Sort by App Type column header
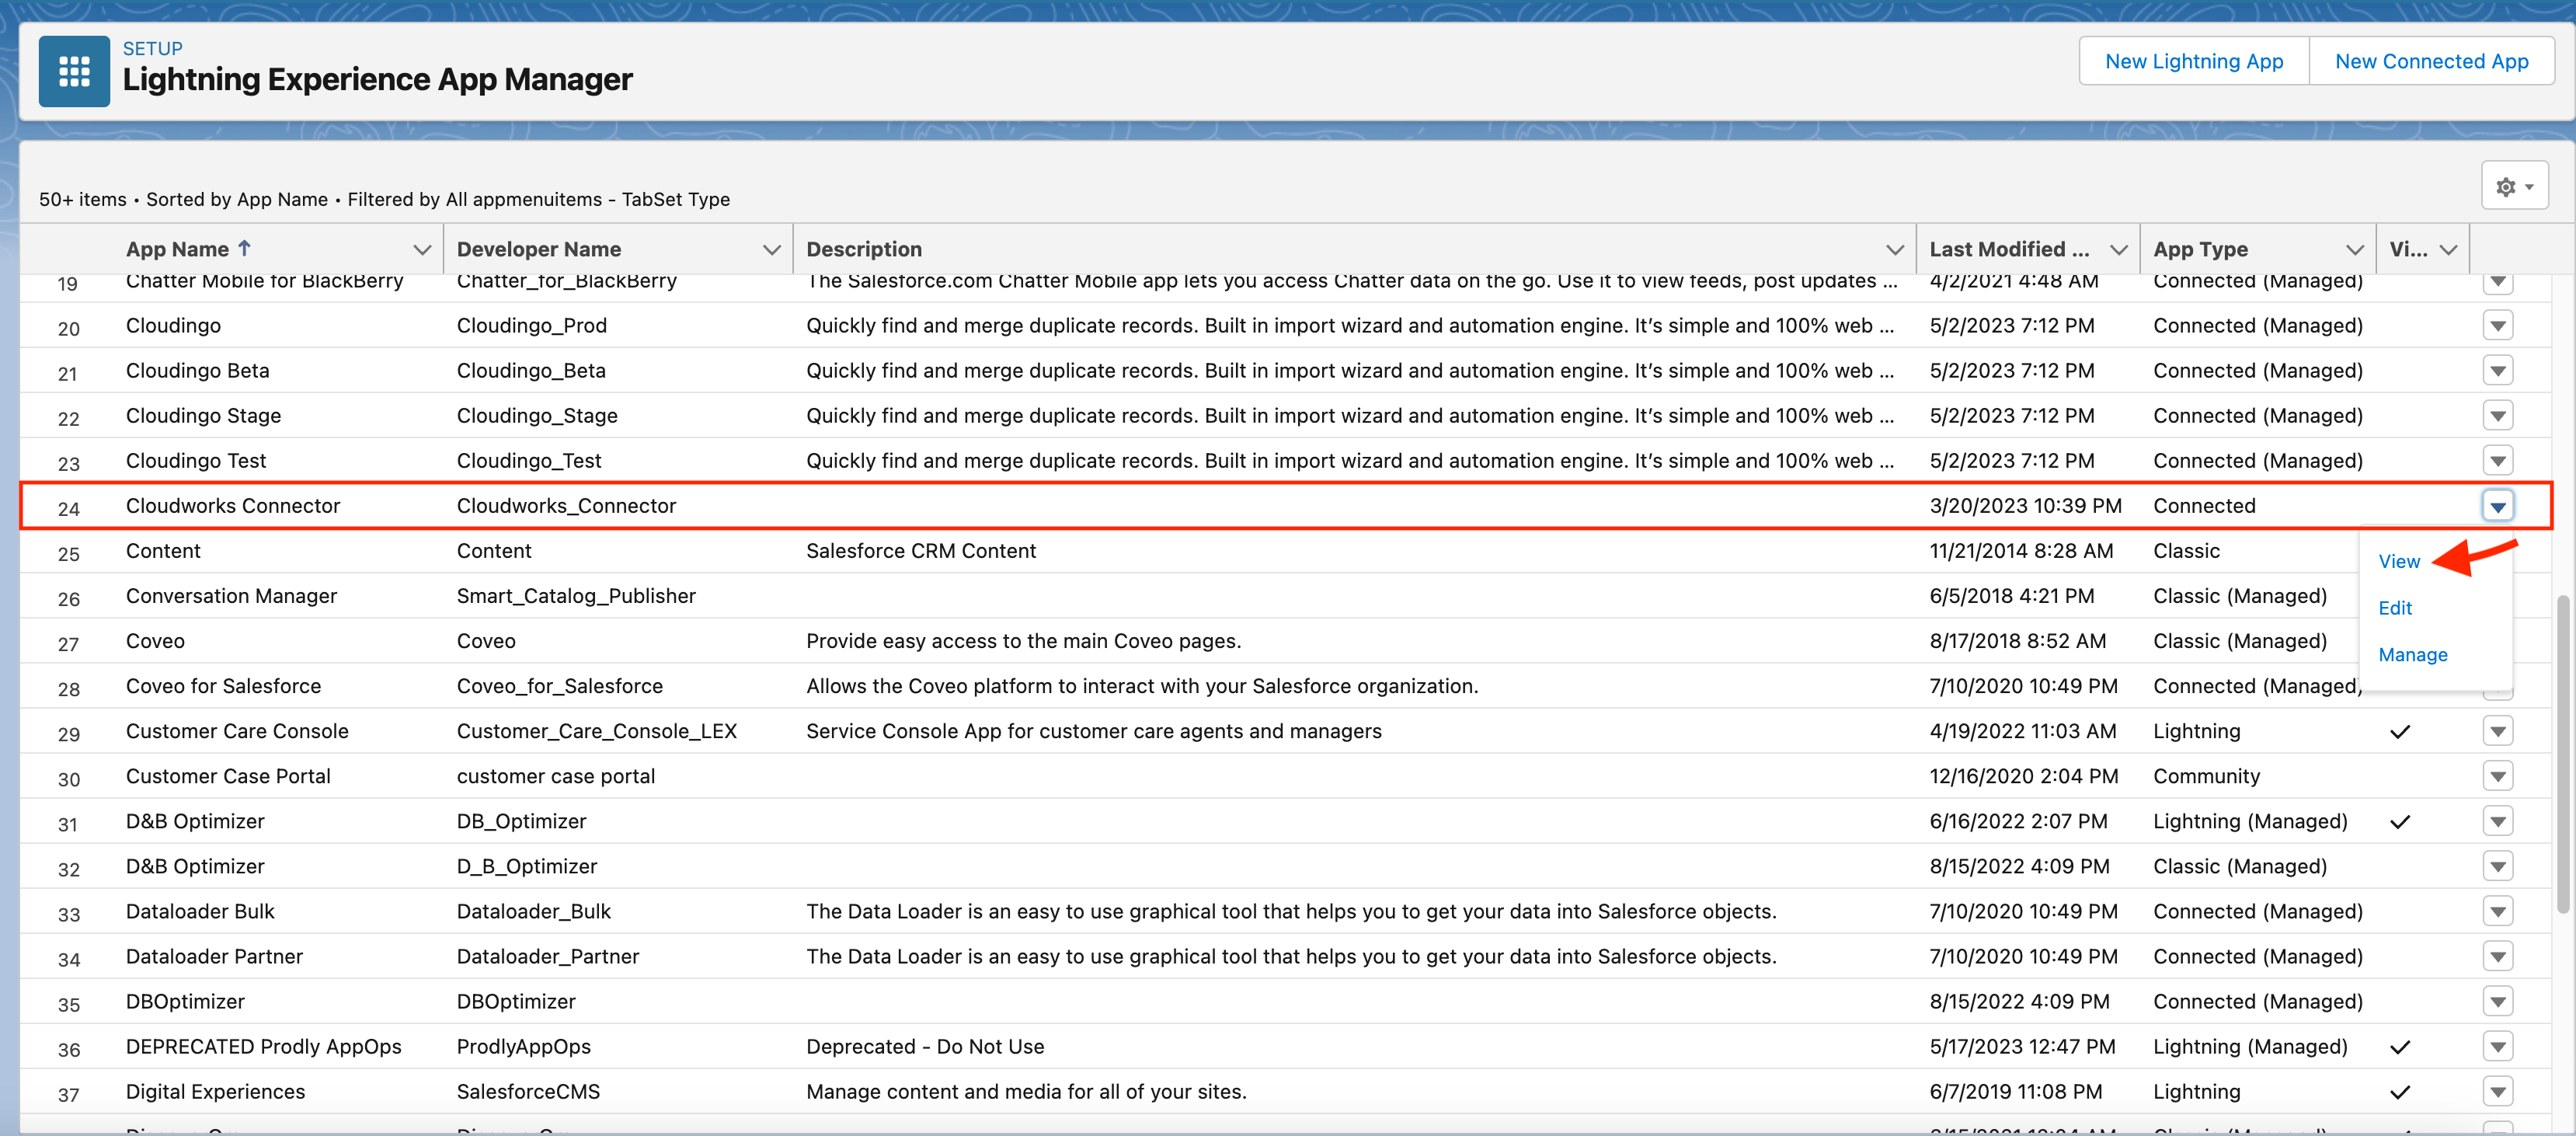The image size is (2576, 1136). (2200, 249)
